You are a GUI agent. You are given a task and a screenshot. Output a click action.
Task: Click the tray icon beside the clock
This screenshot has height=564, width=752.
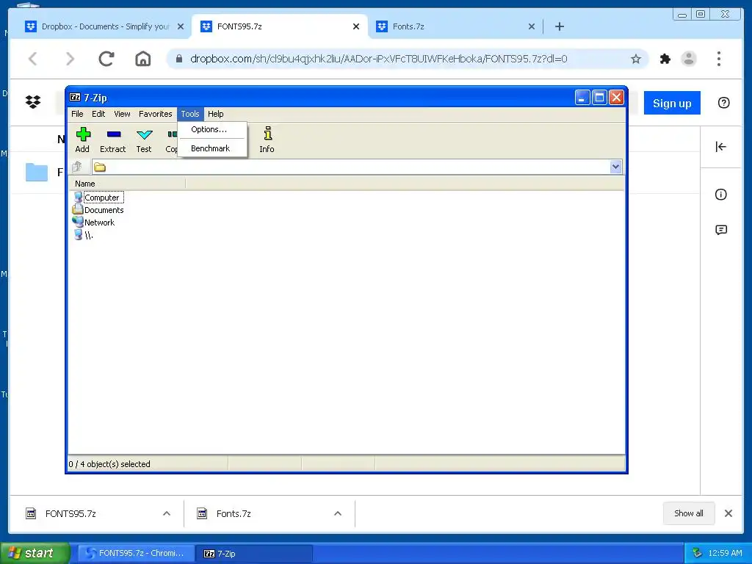[x=697, y=553]
